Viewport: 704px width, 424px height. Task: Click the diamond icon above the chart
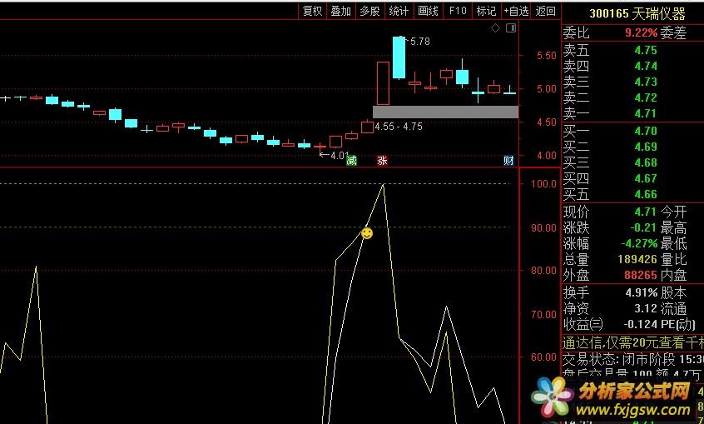pos(496,28)
